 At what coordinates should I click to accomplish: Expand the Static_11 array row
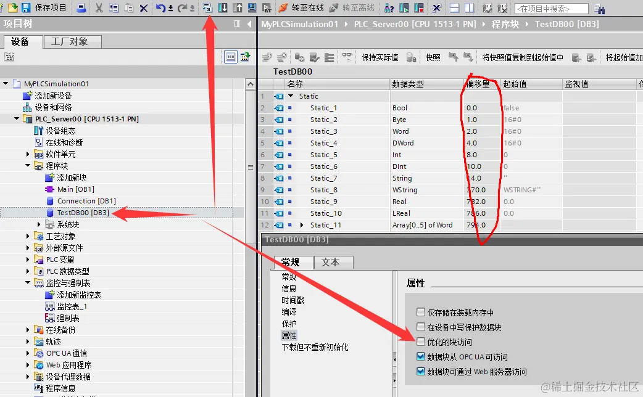[x=302, y=225]
